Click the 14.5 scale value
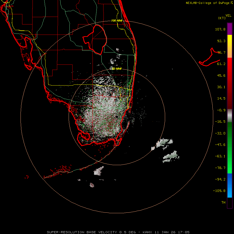234x234 pixels. coord(221,99)
